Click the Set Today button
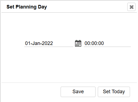138x102 pixels. pyautogui.click(x=114, y=92)
